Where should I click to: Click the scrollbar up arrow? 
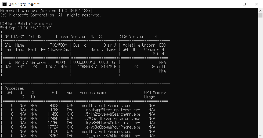(260, 11)
